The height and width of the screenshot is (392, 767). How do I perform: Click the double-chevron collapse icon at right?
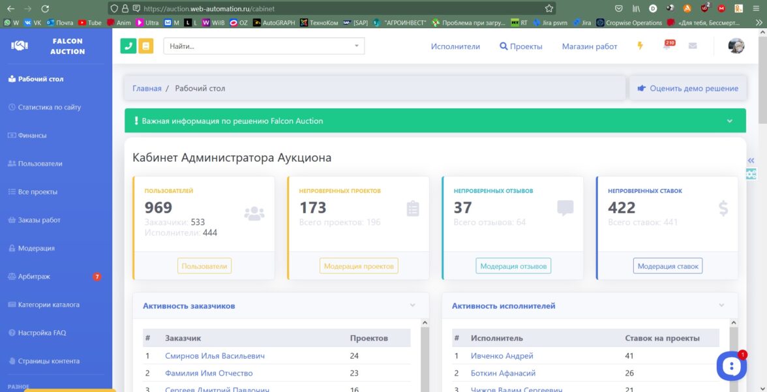(x=751, y=160)
